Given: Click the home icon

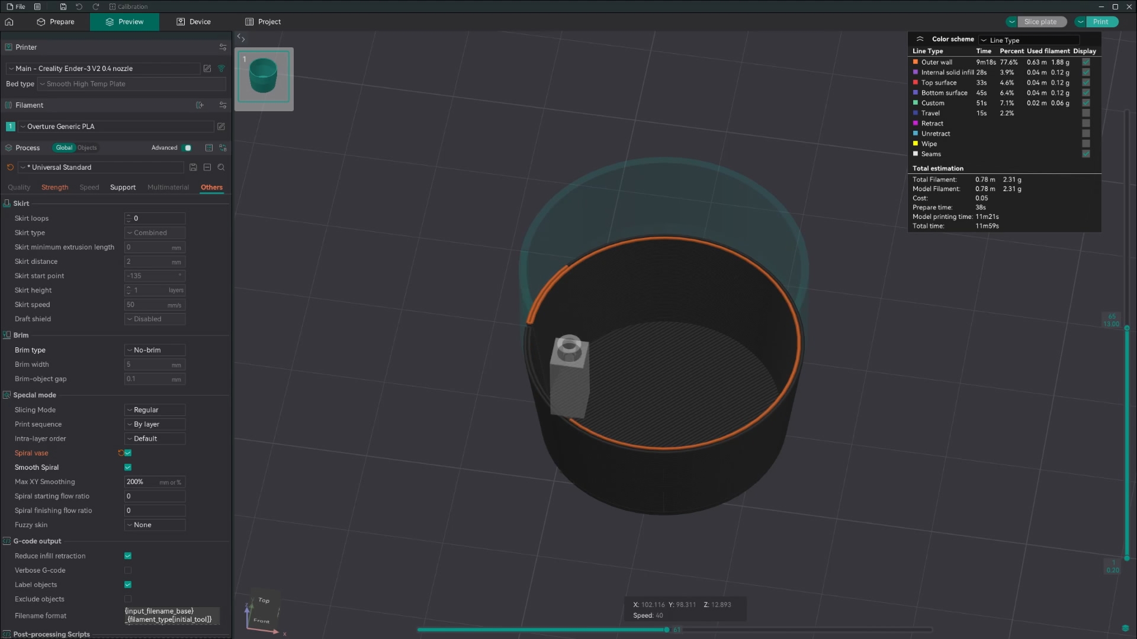Looking at the screenshot, I should click(9, 22).
